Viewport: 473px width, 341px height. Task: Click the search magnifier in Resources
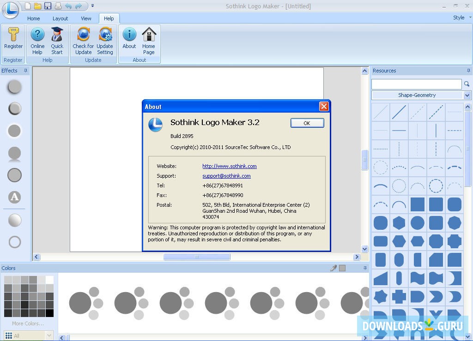(x=467, y=84)
